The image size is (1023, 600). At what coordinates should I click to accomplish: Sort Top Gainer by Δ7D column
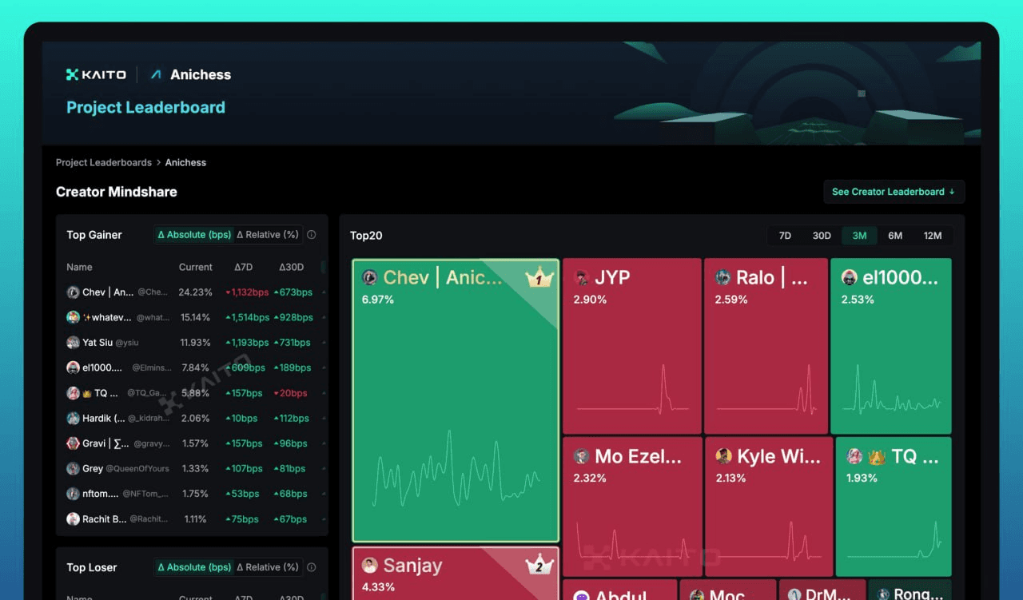[244, 267]
